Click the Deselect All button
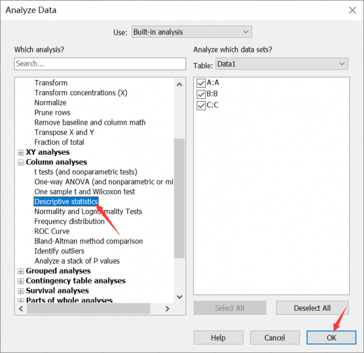 pyautogui.click(x=312, y=308)
